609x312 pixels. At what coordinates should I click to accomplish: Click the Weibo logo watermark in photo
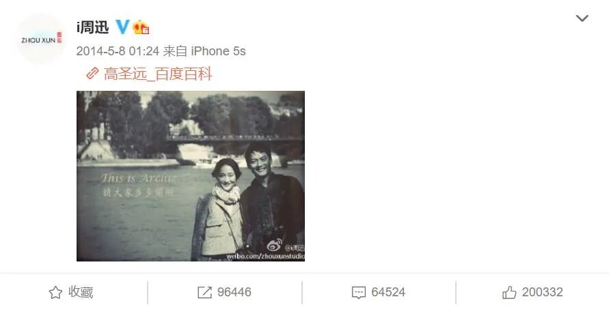[x=275, y=245]
